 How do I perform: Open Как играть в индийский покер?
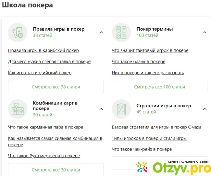click(40, 73)
